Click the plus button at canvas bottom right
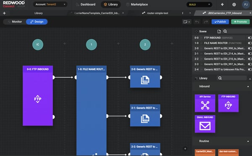The width and height of the screenshot is (252, 156). click(x=185, y=148)
